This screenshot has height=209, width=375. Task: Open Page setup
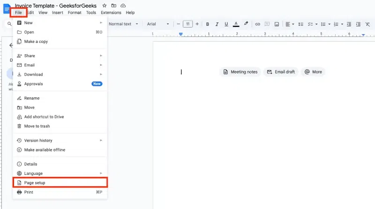(x=60, y=183)
